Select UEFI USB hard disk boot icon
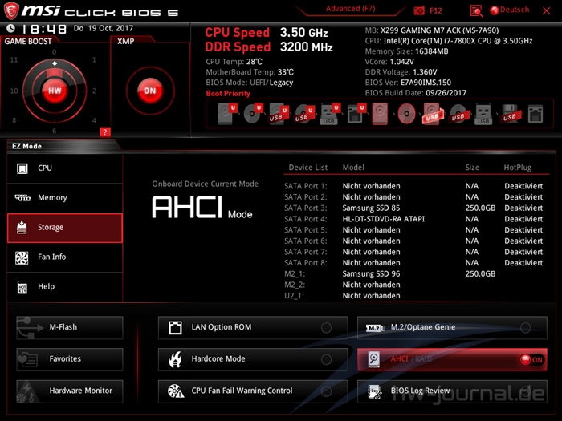This screenshot has height=421, width=562. [x=279, y=114]
